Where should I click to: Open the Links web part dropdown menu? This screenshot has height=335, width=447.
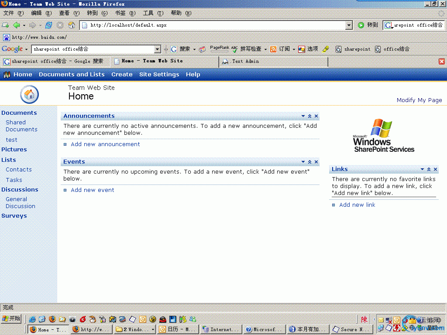[422, 169]
